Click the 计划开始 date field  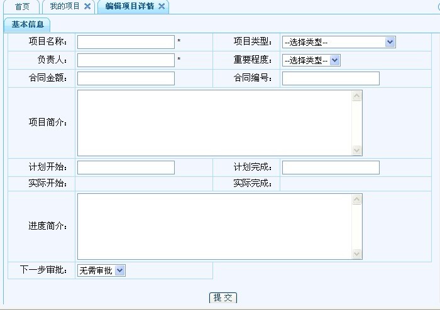click(126, 168)
